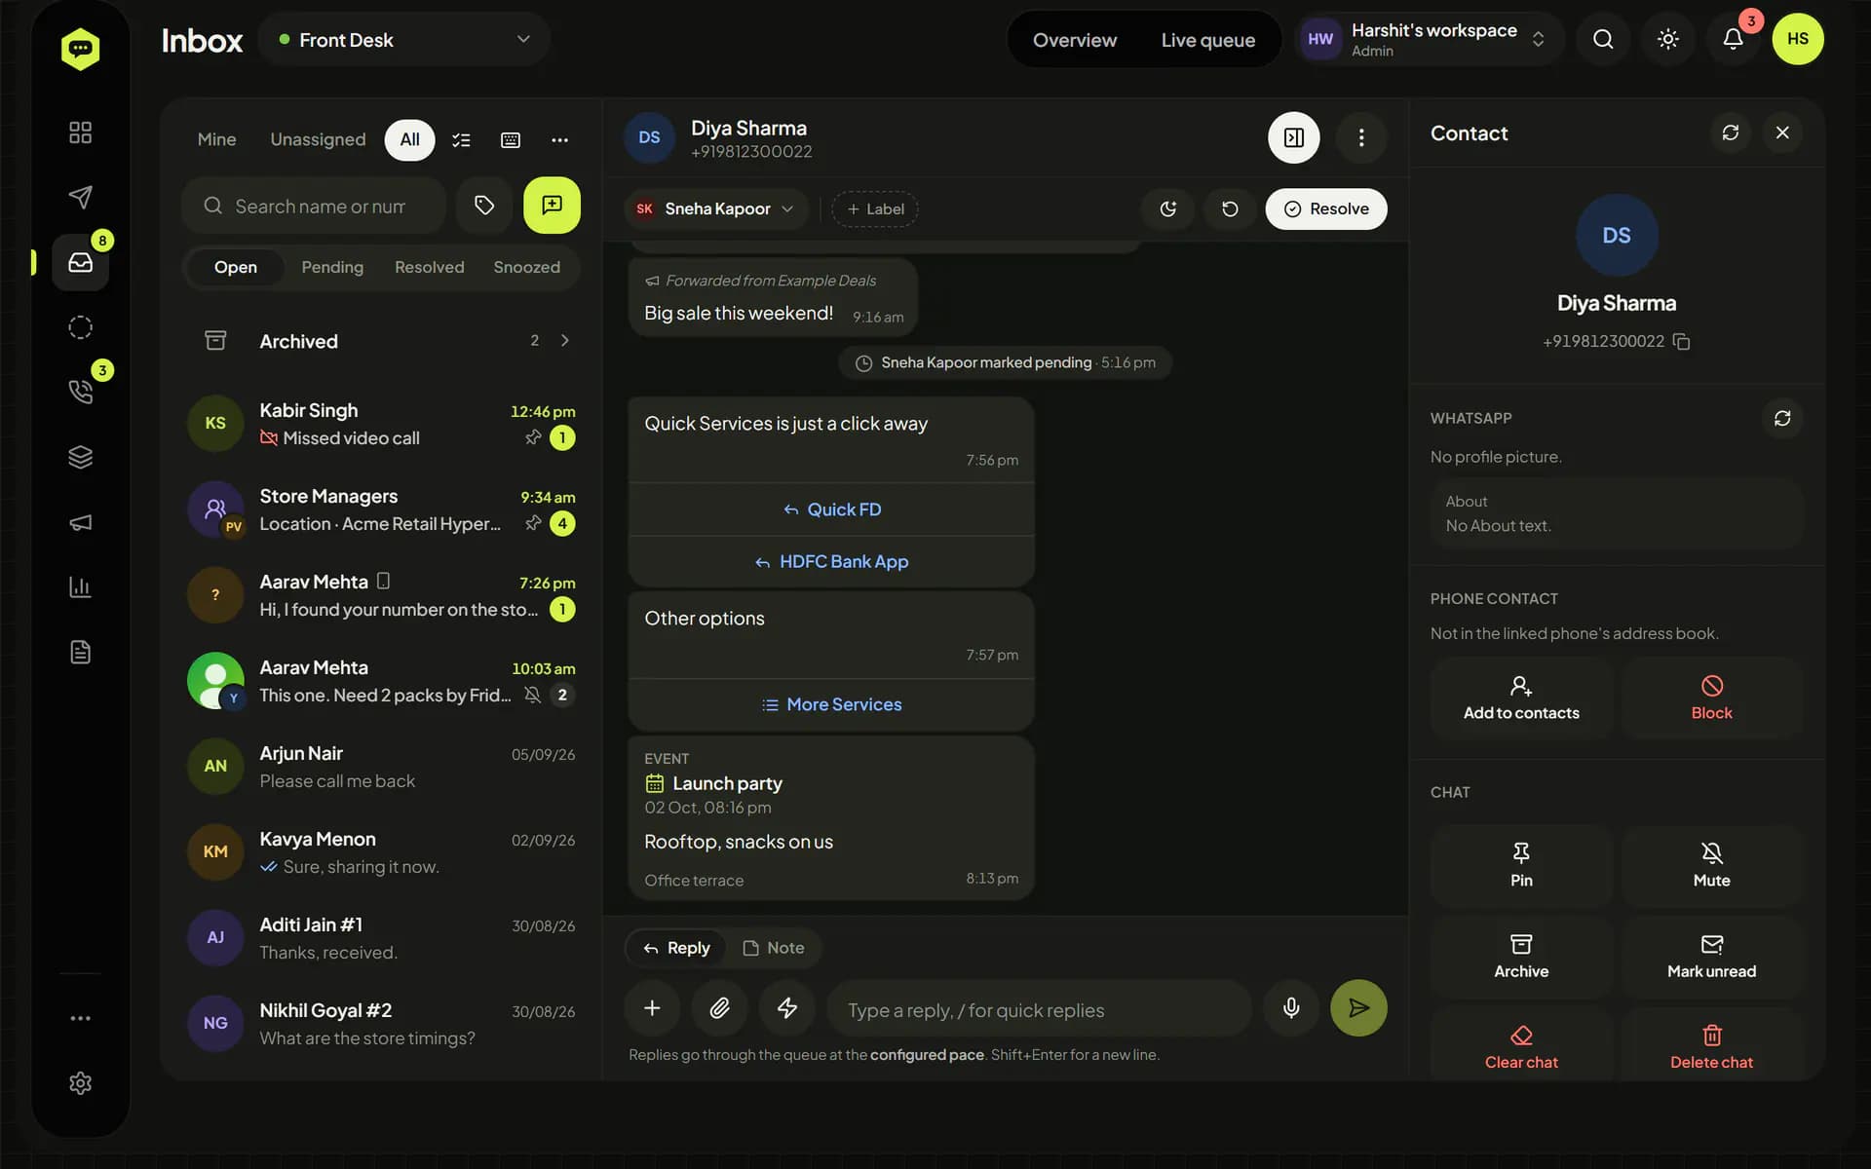Open the More Services list
The image size is (1871, 1169).
[x=831, y=704]
